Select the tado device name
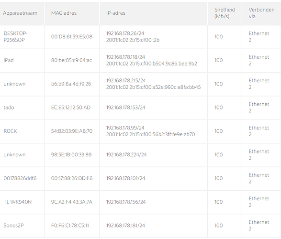Screen dimensions: 281x239 point(9,108)
